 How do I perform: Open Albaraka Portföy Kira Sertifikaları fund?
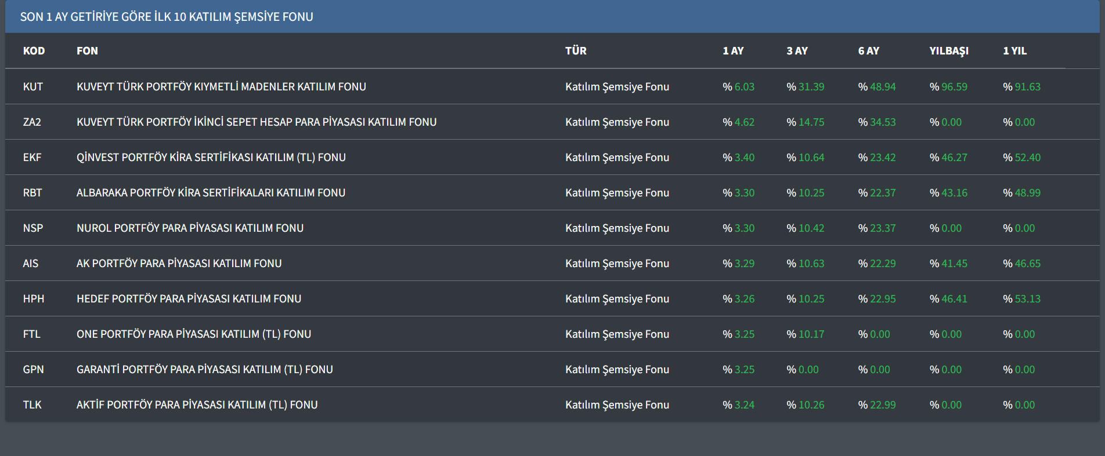click(x=211, y=193)
